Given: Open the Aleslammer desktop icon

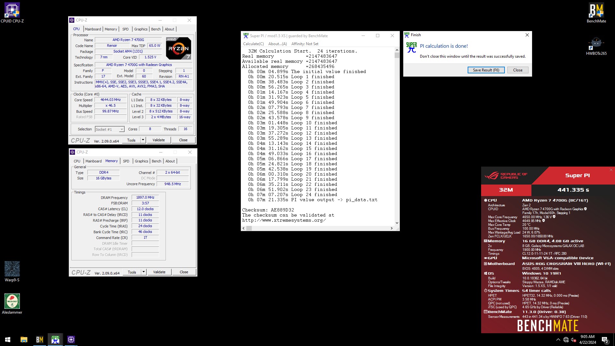Looking at the screenshot, I should (x=12, y=304).
